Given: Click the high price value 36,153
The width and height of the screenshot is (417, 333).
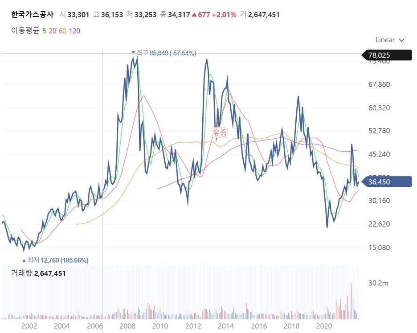Looking at the screenshot, I should [112, 15].
